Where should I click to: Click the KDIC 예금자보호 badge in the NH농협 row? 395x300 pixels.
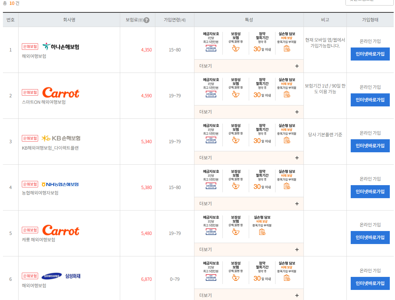pyautogui.click(x=211, y=186)
